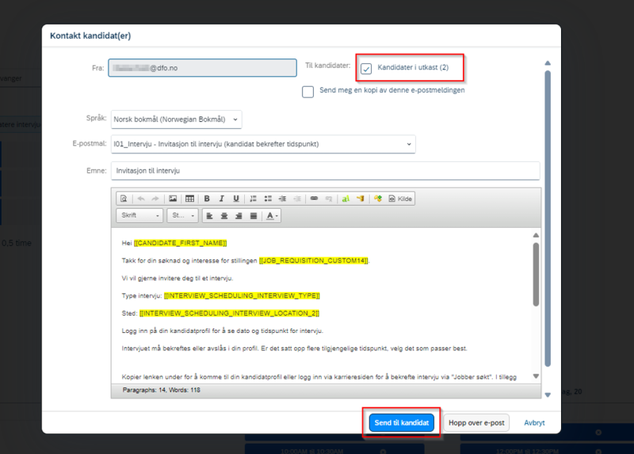Click the dialog's scrollbar down arrow
This screenshot has width=634, height=454.
point(548,395)
